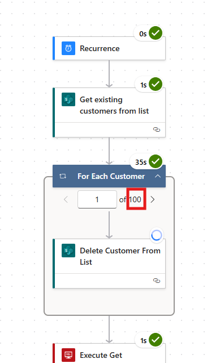Click the red SQL icon on Execute Get
207x363 pixels.
coord(68,355)
